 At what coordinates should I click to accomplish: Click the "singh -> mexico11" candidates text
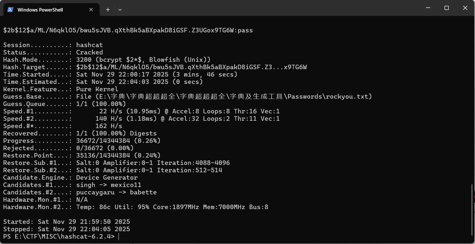pyautogui.click(x=109, y=185)
